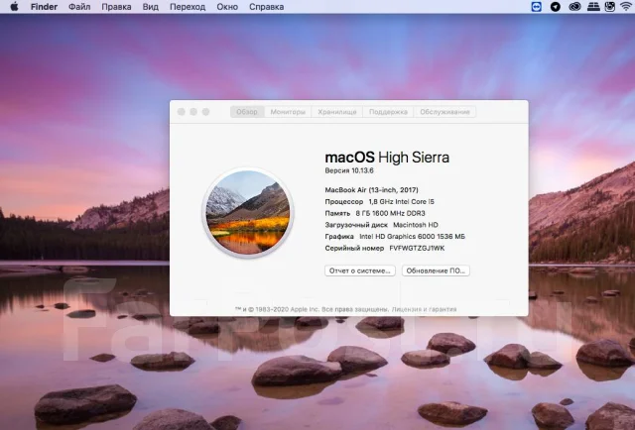Open the Finder menu

[44, 7]
